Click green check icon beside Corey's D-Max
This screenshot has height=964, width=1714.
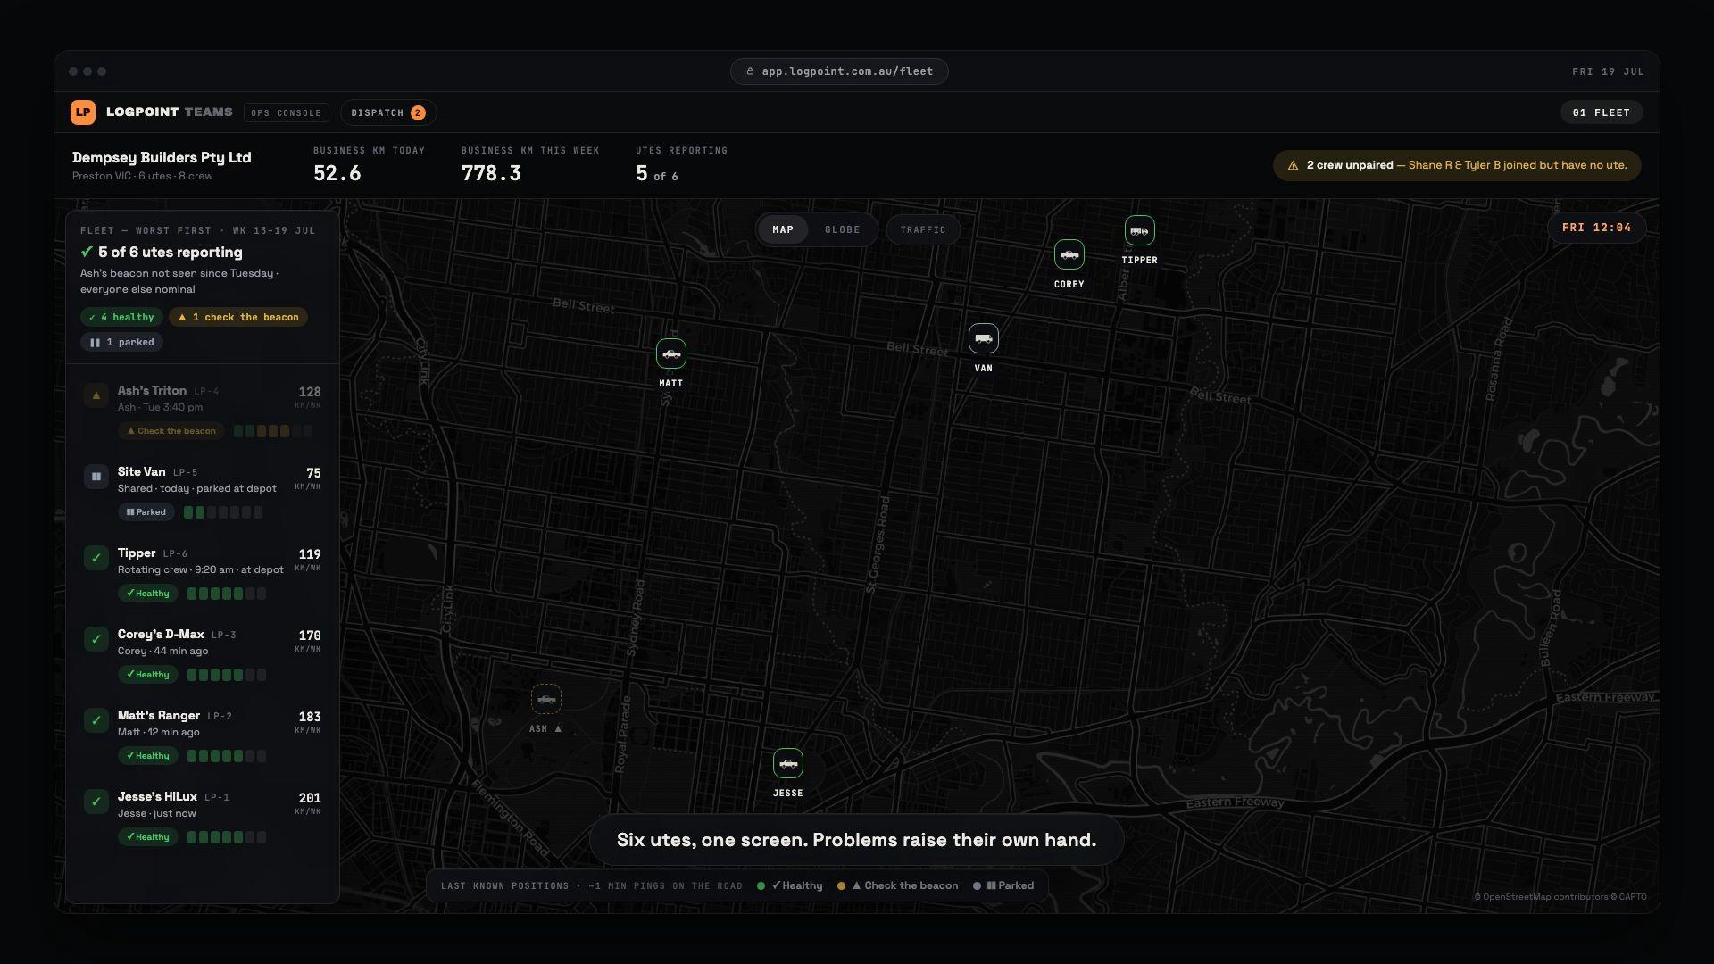[96, 639]
